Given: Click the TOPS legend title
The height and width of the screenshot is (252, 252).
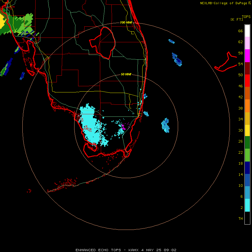Looking at the screenshot, I should click(246, 17).
